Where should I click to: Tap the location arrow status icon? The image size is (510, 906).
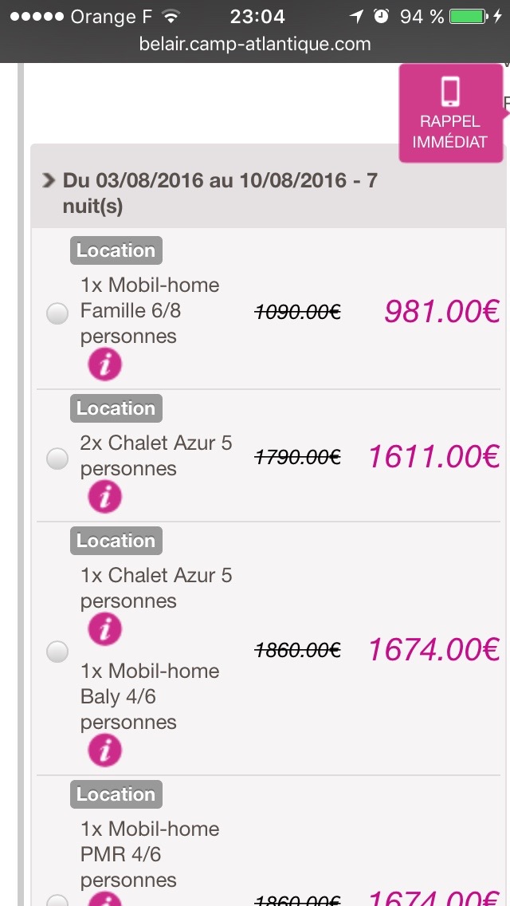pos(357,16)
